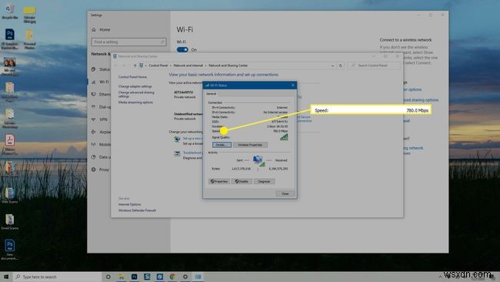Screen dimensions: 500x282
Task: Click the signal quality bars icon
Action: (x=284, y=137)
